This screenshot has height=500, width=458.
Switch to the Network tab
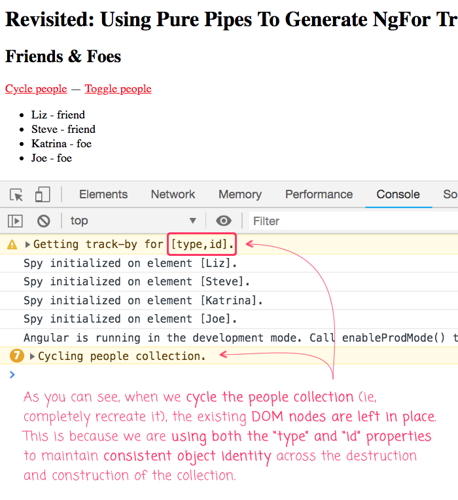[x=173, y=194]
